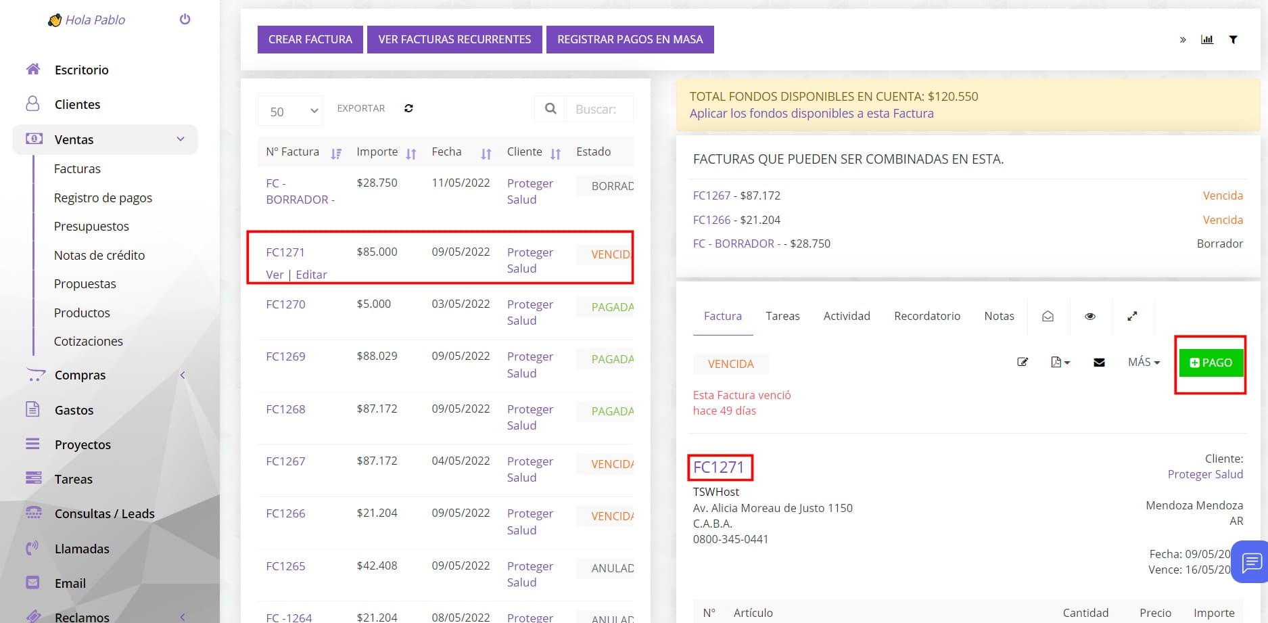Screen dimensions: 1268x623
Task: Click the Buscar search input field
Action: (x=599, y=109)
